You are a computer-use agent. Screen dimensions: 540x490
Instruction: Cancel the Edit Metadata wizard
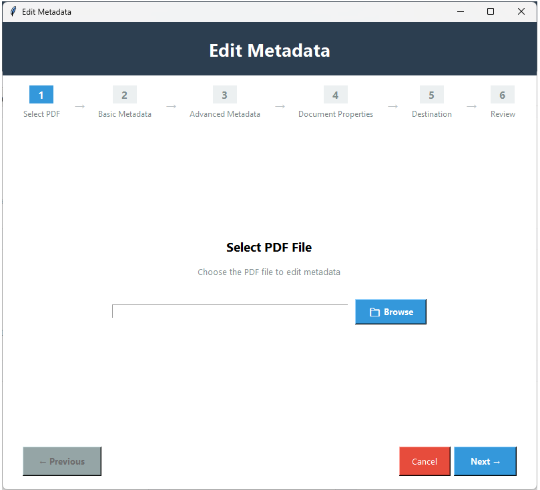click(x=425, y=461)
